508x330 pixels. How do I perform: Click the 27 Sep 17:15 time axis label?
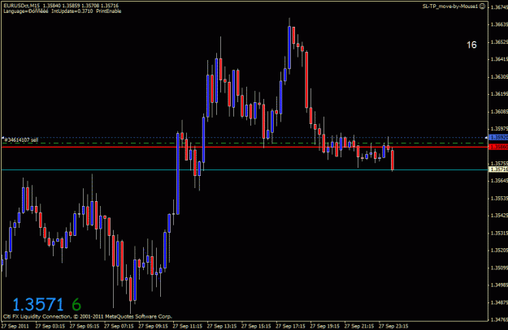coord(290,326)
